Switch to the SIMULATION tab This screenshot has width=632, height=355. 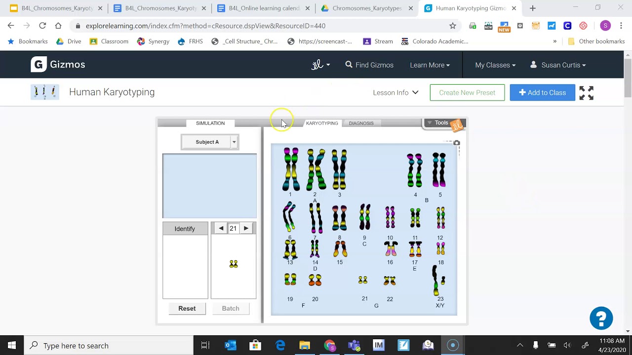210,123
